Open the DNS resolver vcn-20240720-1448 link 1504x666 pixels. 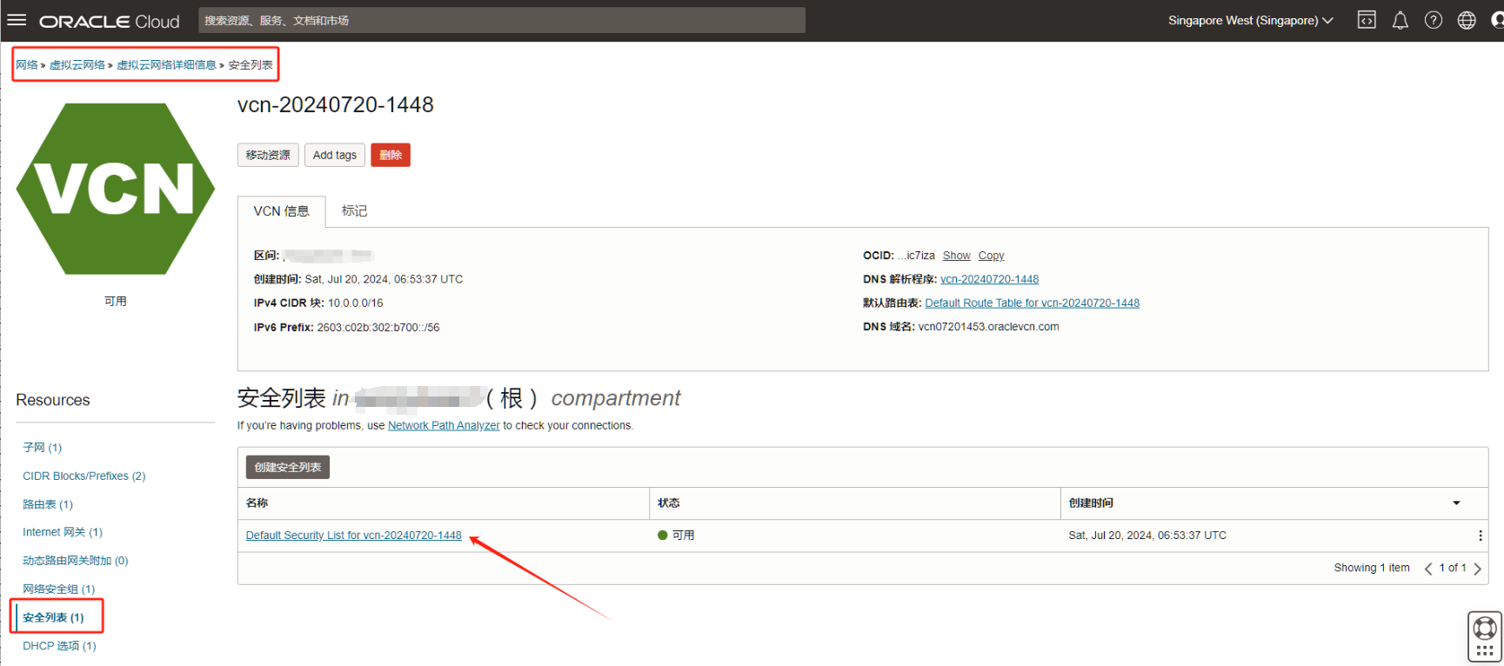[x=989, y=279]
